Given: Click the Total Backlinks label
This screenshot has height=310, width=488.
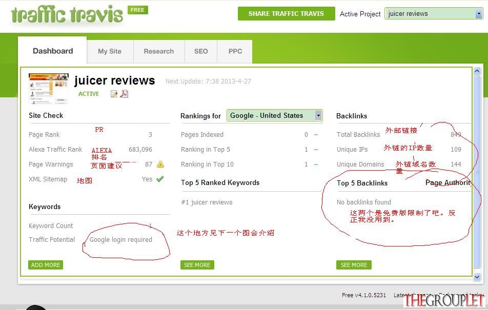Looking at the screenshot, I should click(358, 134).
